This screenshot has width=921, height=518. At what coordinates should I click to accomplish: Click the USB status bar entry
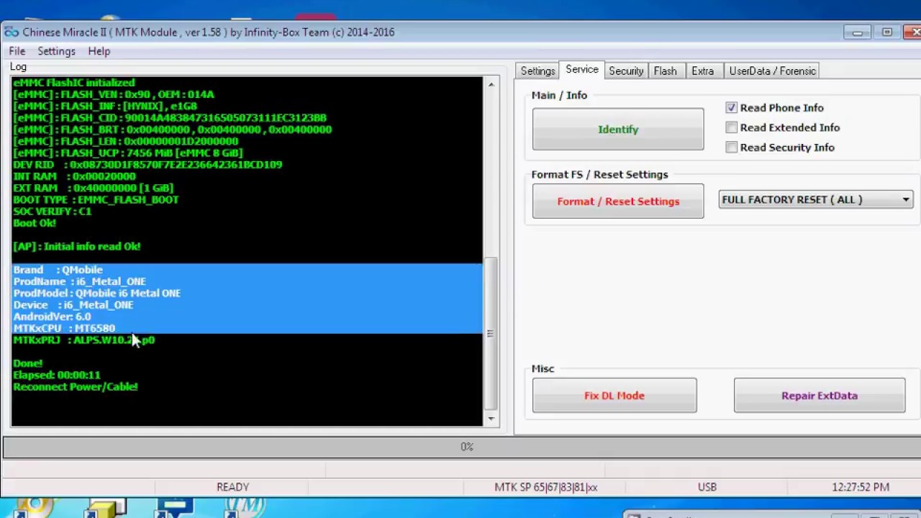(x=707, y=487)
